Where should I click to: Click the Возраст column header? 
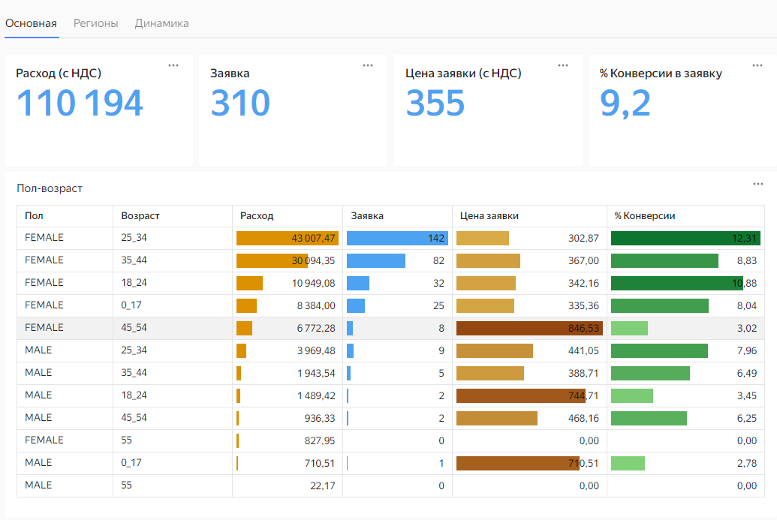140,216
